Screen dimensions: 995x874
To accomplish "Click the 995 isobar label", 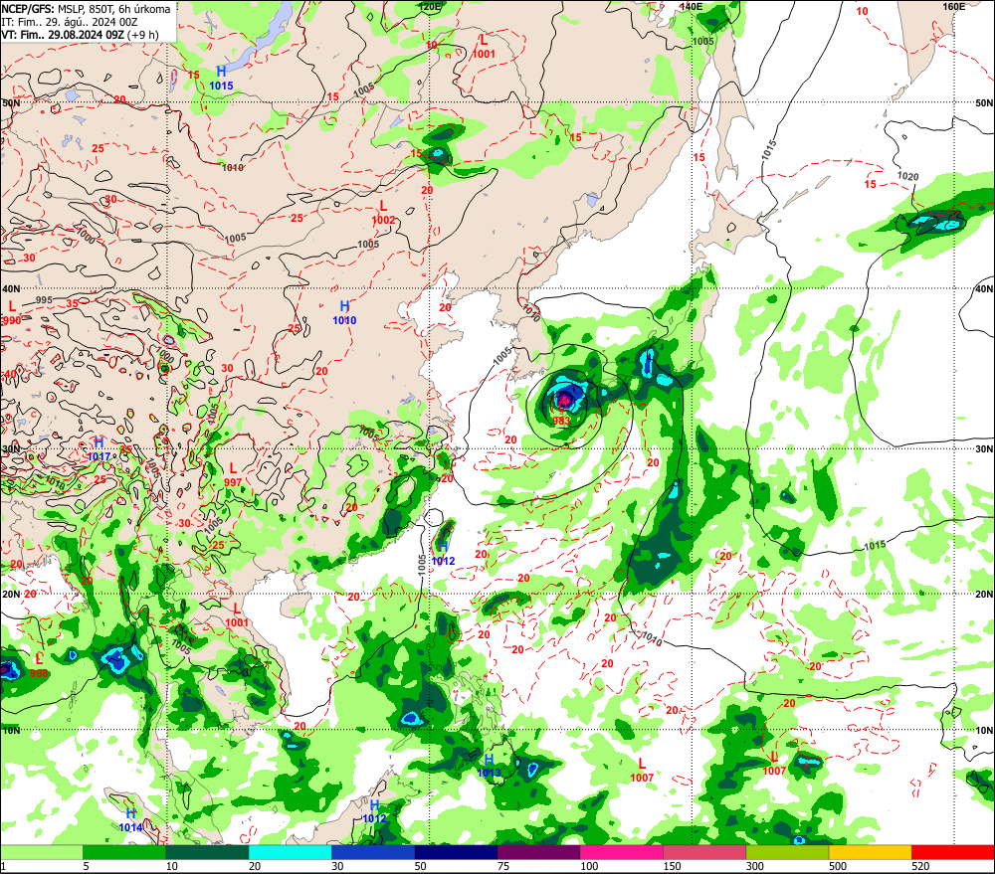I will click(44, 300).
